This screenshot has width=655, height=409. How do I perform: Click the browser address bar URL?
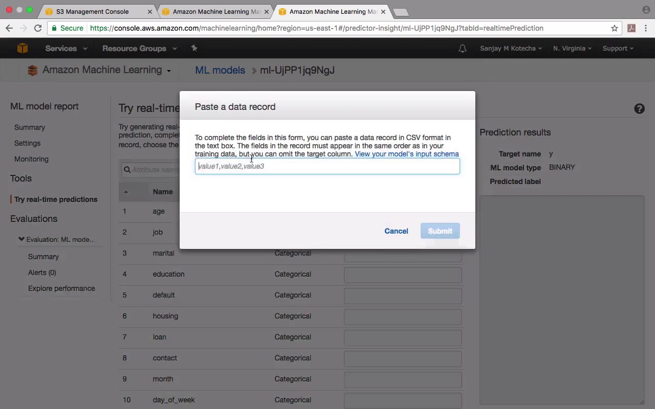pos(317,28)
